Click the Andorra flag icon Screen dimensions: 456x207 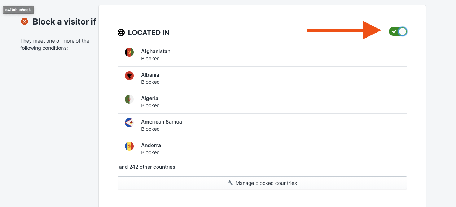click(130, 146)
